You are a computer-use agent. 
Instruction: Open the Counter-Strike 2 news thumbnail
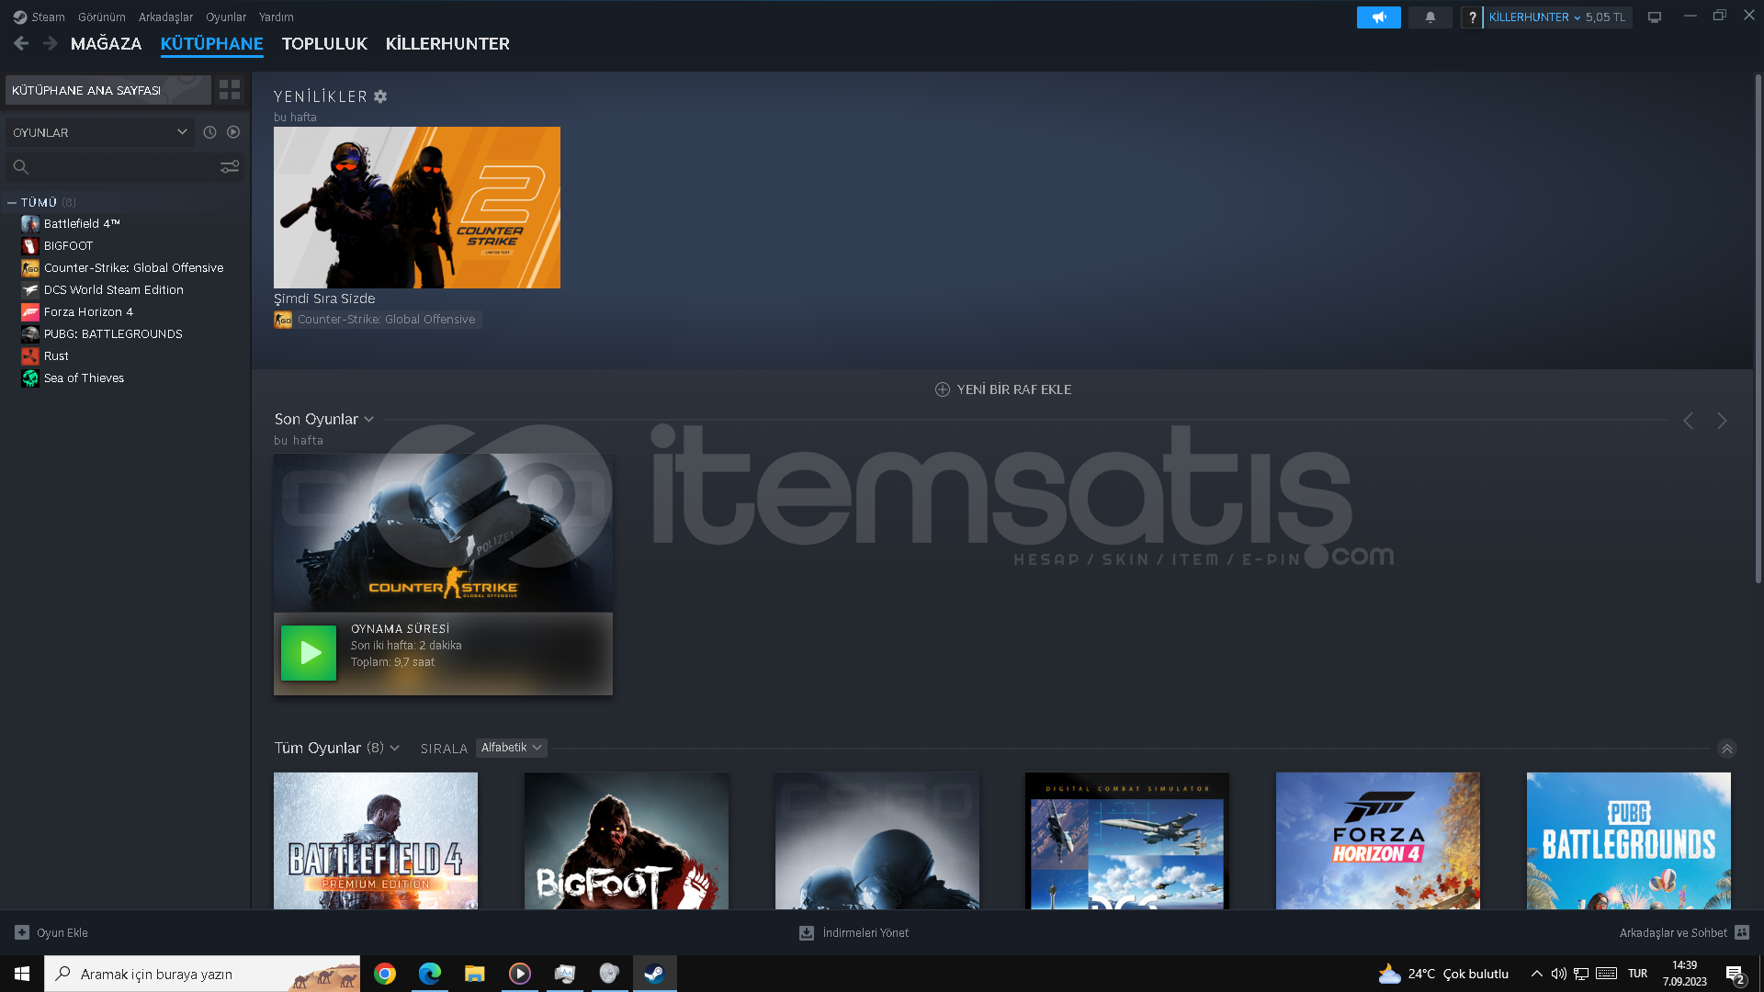(416, 208)
